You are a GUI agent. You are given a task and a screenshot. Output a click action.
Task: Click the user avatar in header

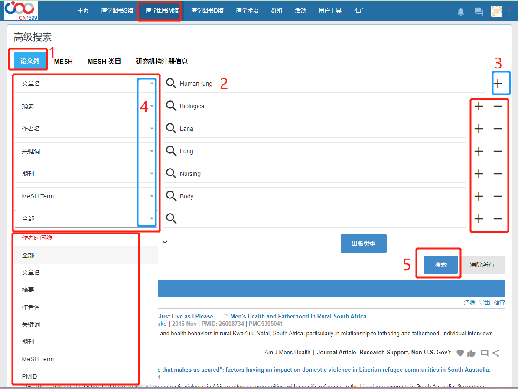pyautogui.click(x=496, y=11)
